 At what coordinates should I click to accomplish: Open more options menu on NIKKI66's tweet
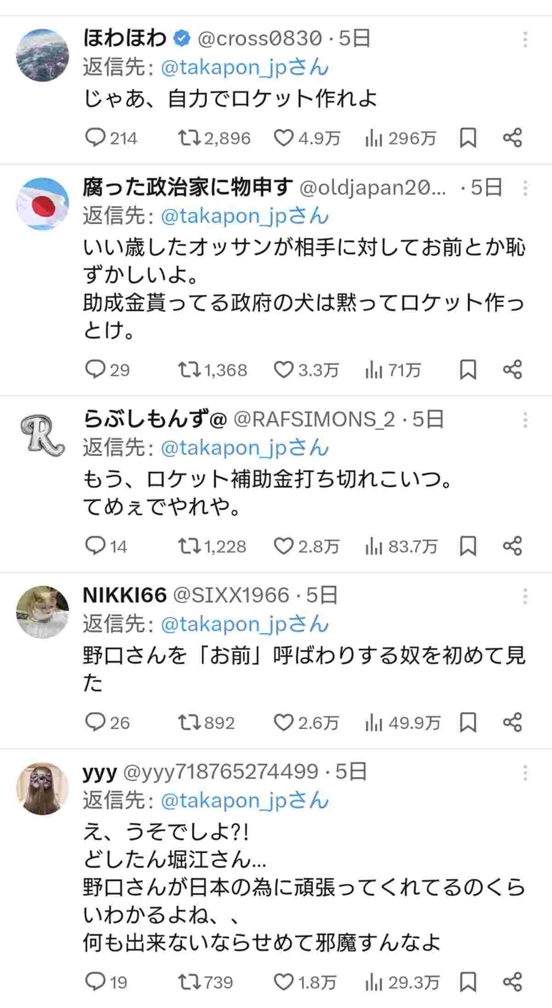pyautogui.click(x=525, y=596)
